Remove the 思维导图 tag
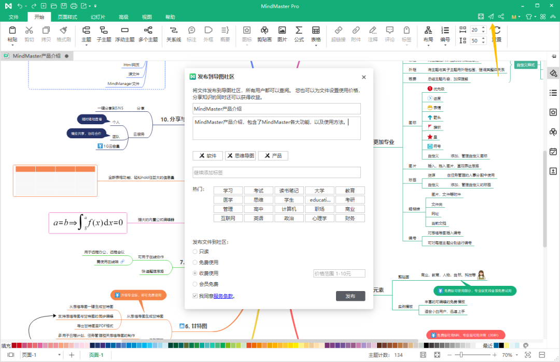 (x=230, y=155)
